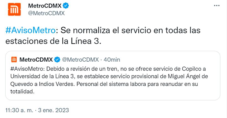Open the 11:30 a. m. tweet timestamp
The width and height of the screenshot is (227, 118).
pos(20,110)
